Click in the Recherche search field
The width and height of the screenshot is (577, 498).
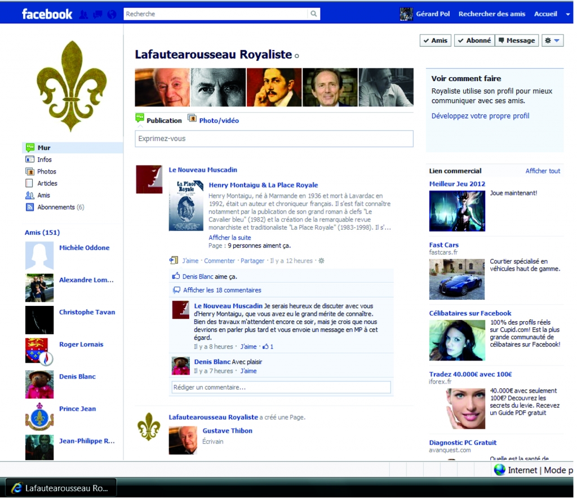(x=216, y=14)
